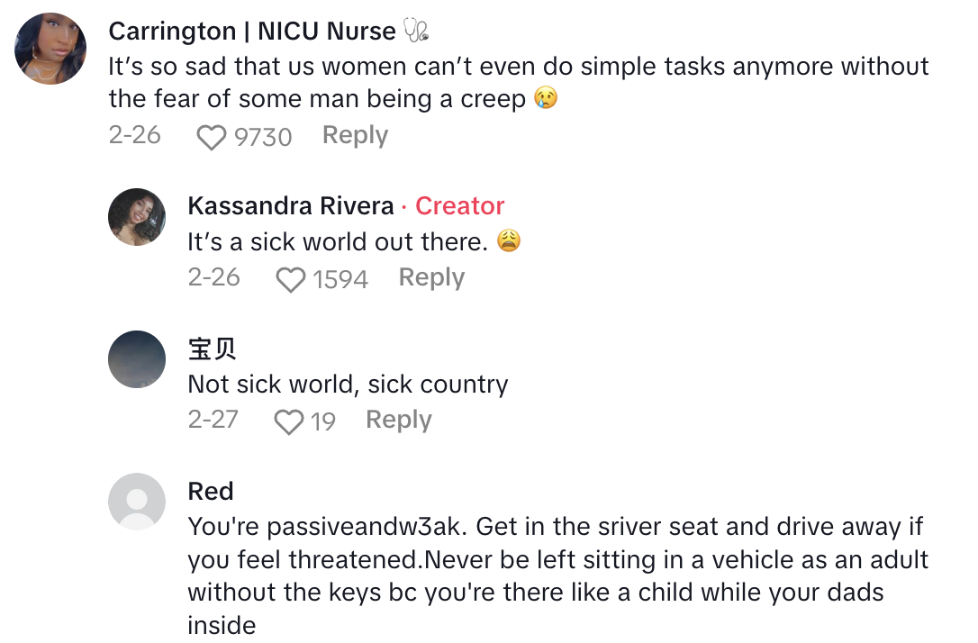View 宝贝 user's profile avatar
The image size is (978, 643).
tap(137, 359)
